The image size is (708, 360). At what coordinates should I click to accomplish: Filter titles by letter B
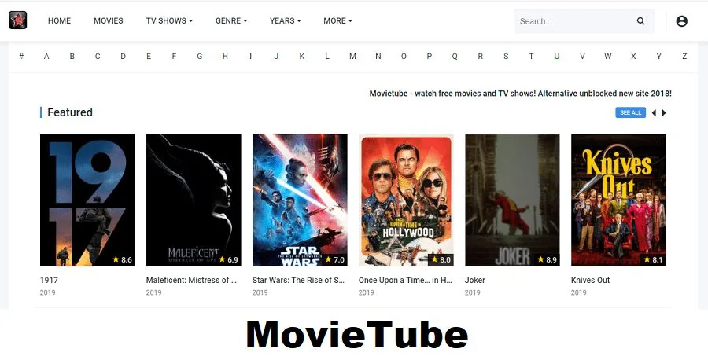(72, 57)
